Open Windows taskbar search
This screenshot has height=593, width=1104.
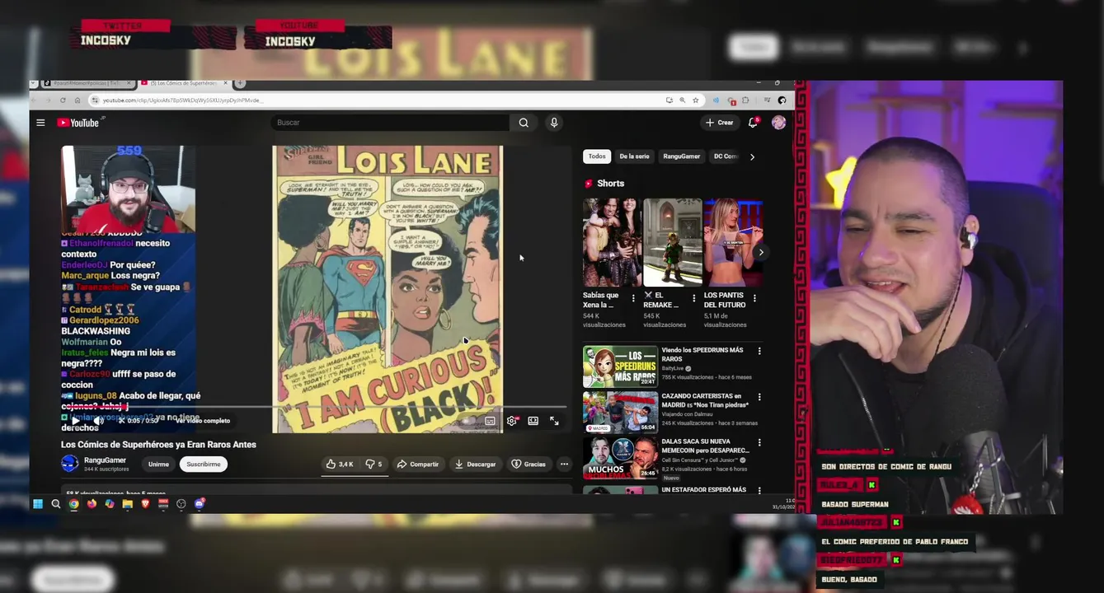tap(56, 504)
